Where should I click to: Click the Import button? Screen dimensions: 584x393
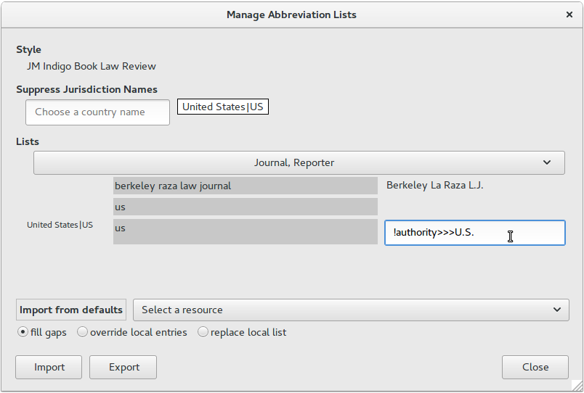49,367
